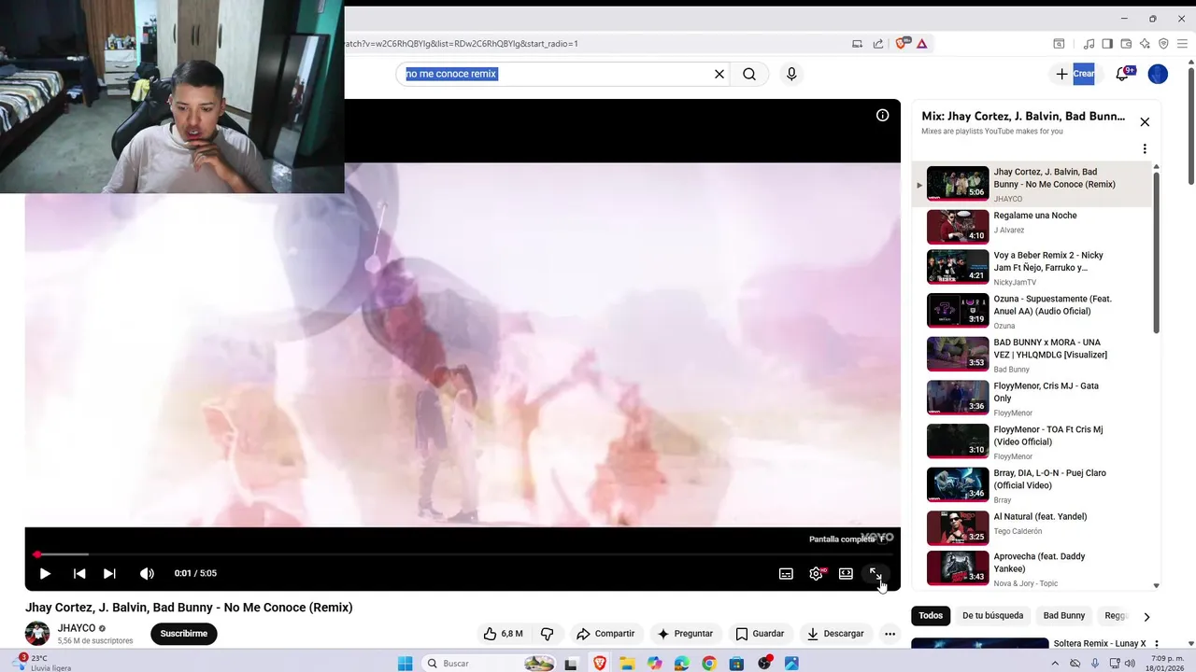The image size is (1196, 672).
Task: Show hidden system tray icons
Action: point(1055,664)
